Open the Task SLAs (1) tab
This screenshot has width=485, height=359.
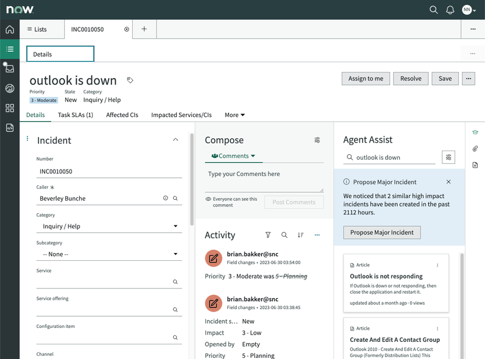point(76,115)
